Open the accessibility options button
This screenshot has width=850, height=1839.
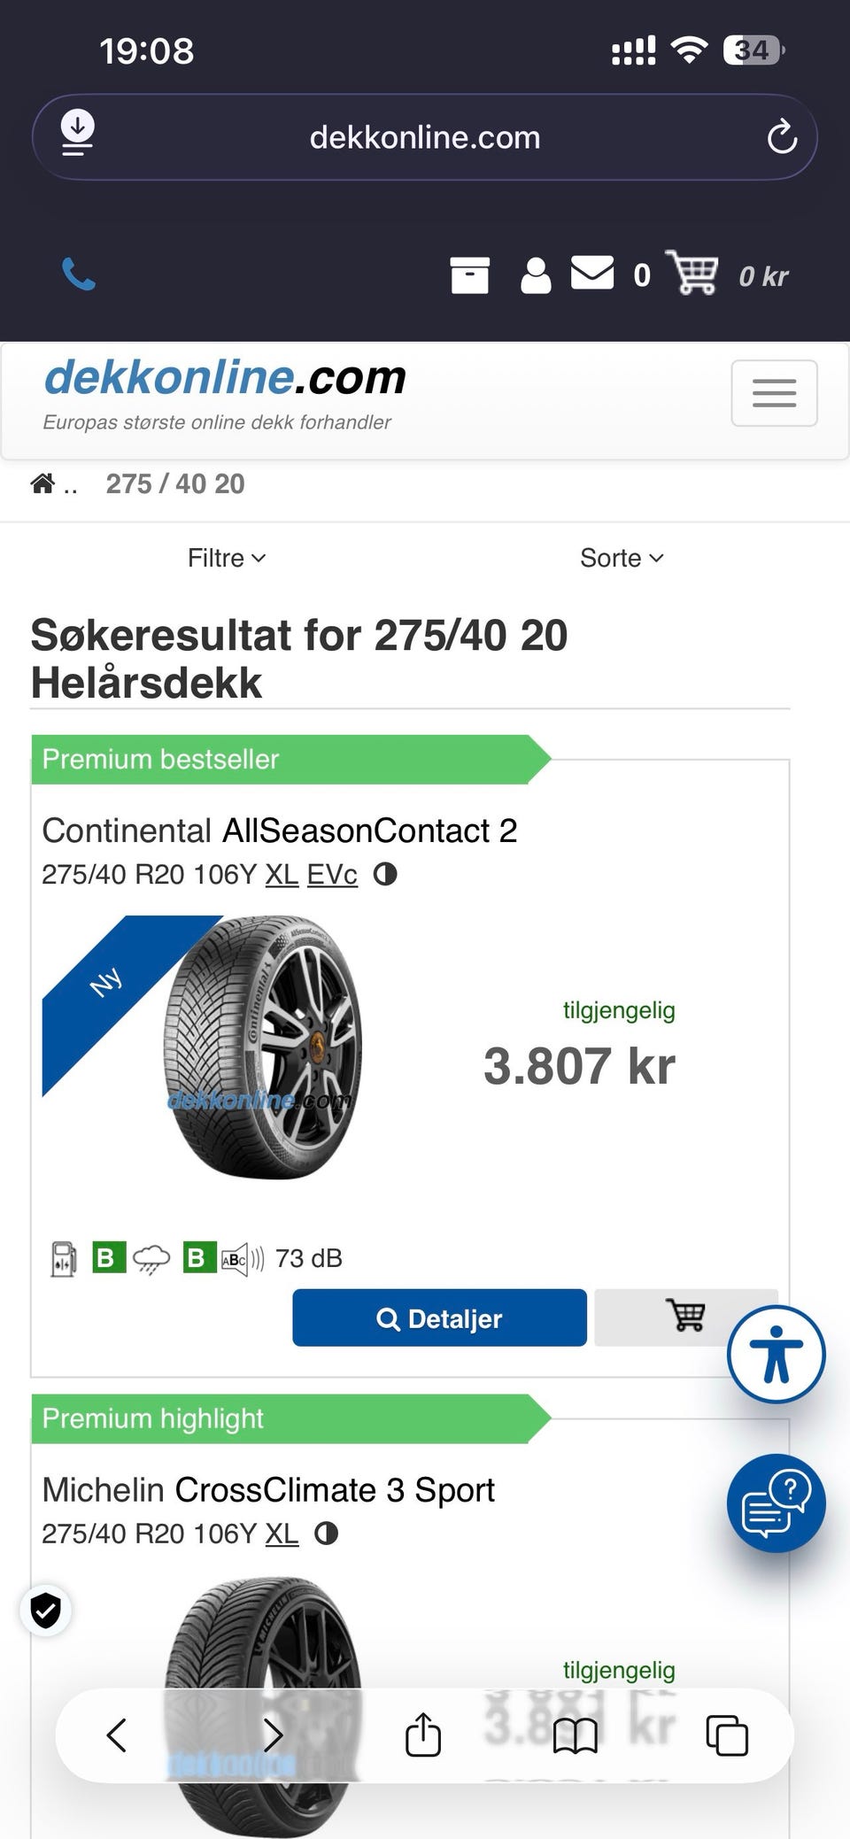pos(776,1354)
